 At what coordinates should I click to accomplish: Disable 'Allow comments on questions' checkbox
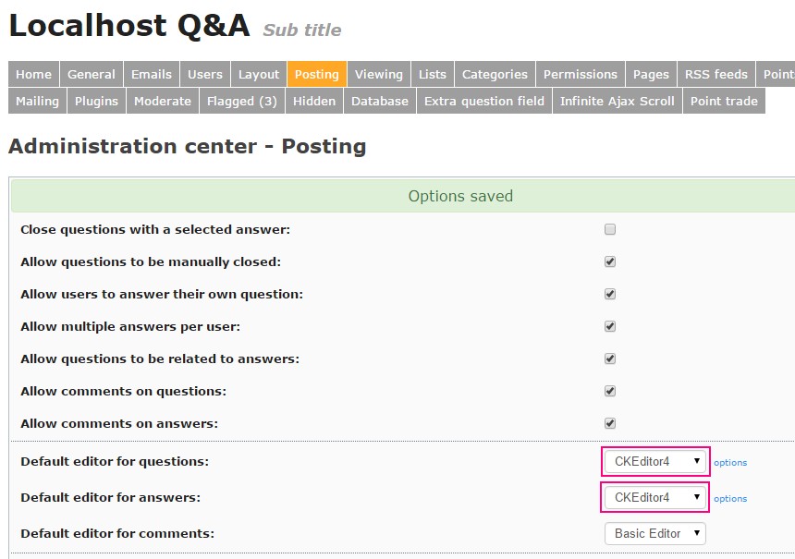tap(610, 391)
